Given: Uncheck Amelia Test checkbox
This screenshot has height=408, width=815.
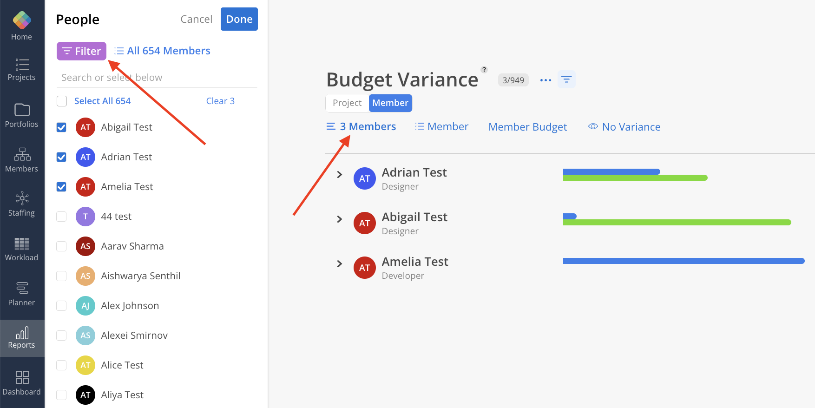Looking at the screenshot, I should pyautogui.click(x=61, y=187).
